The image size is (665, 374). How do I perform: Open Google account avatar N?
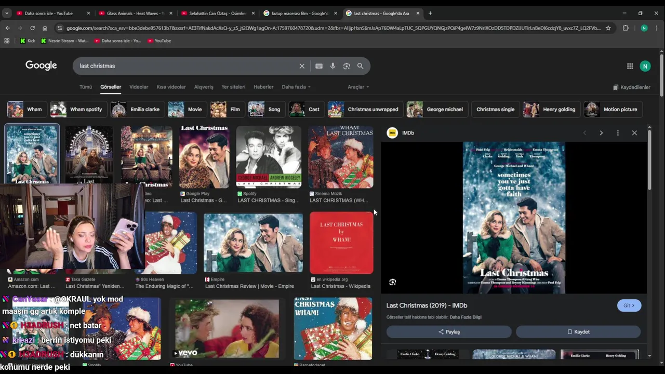pos(645,66)
